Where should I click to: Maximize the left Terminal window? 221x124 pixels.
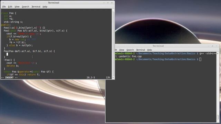(108, 3)
